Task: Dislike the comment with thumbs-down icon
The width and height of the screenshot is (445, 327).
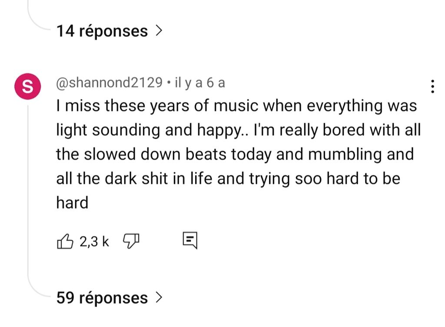Action: point(130,240)
